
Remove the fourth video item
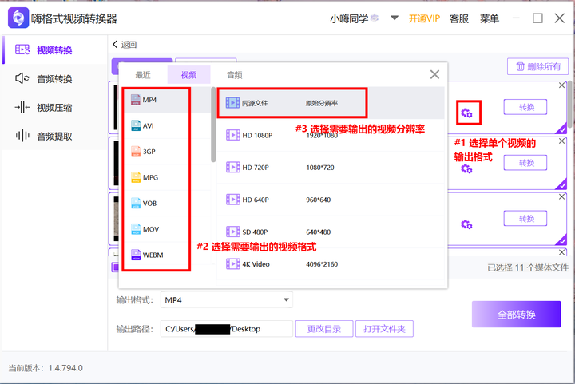(x=561, y=252)
